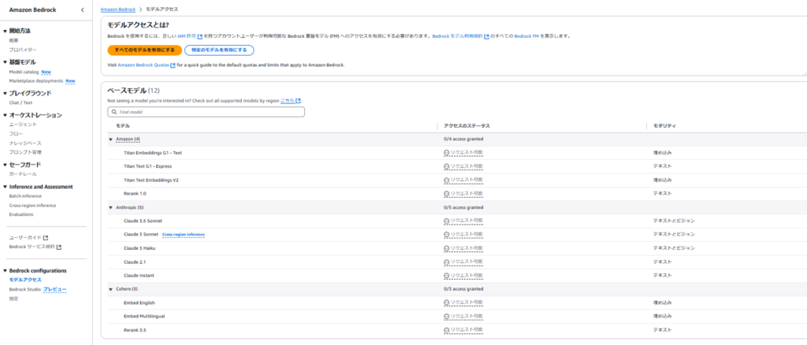Click status icon in Titan Embeddings G1 row
807x345 pixels.
tap(446, 153)
